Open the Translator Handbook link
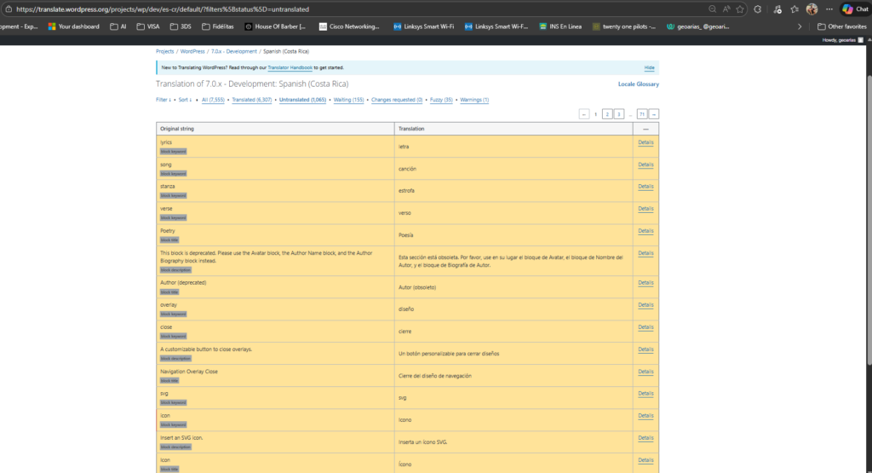Image resolution: width=872 pixels, height=473 pixels. click(x=290, y=66)
